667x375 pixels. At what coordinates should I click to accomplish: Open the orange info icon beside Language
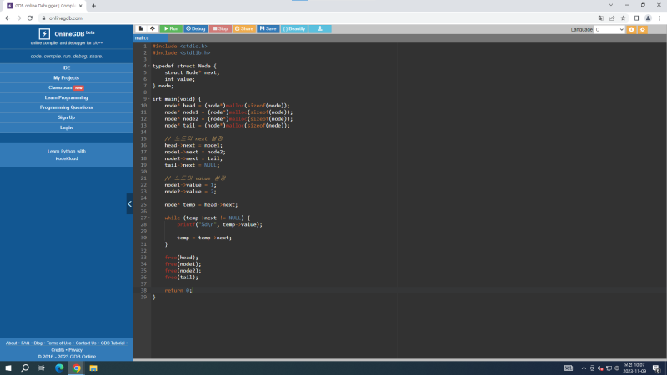click(x=632, y=29)
